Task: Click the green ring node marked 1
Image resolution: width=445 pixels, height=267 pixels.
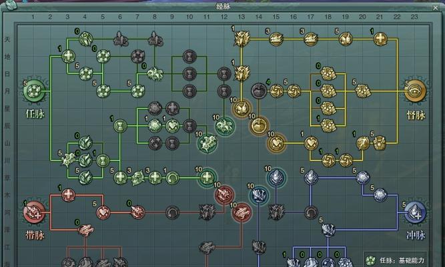Action: coord(172,178)
